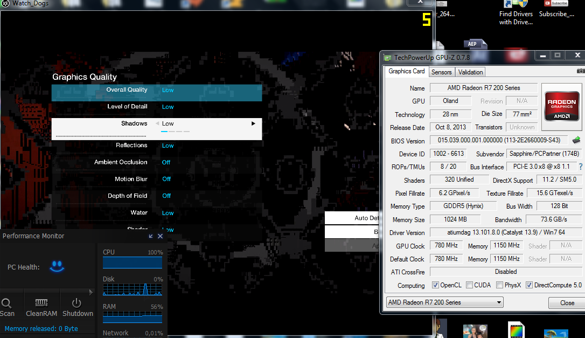Increase Shadows quality with the right arrow
585x338 pixels.
[x=253, y=123]
